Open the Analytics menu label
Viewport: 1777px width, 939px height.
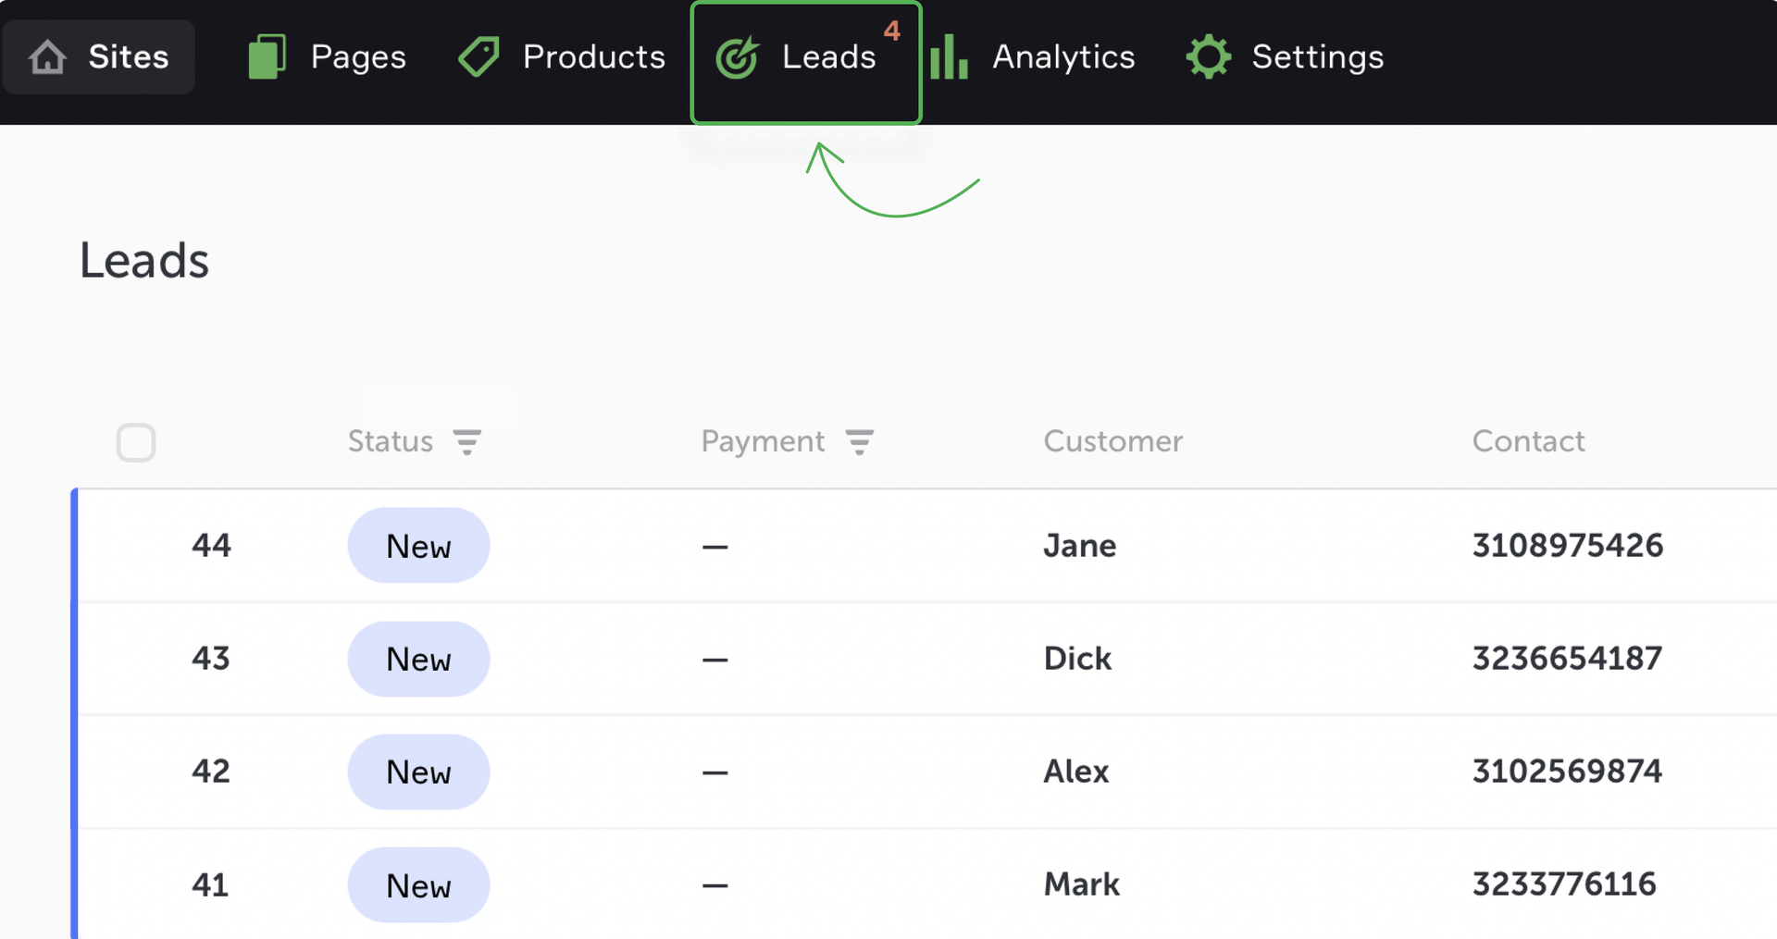[1063, 57]
